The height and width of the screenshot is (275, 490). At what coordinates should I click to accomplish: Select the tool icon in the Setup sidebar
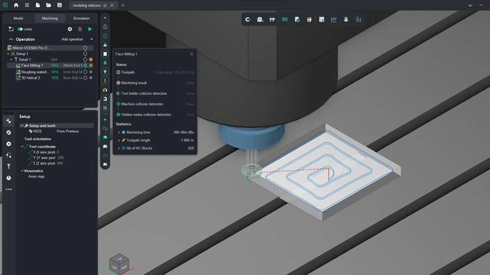click(x=9, y=166)
